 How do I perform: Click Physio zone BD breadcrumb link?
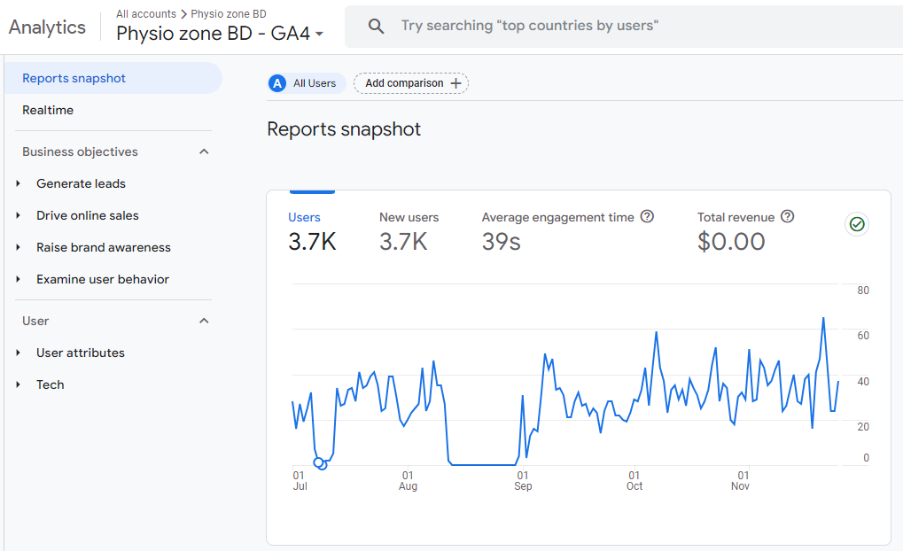[229, 14]
